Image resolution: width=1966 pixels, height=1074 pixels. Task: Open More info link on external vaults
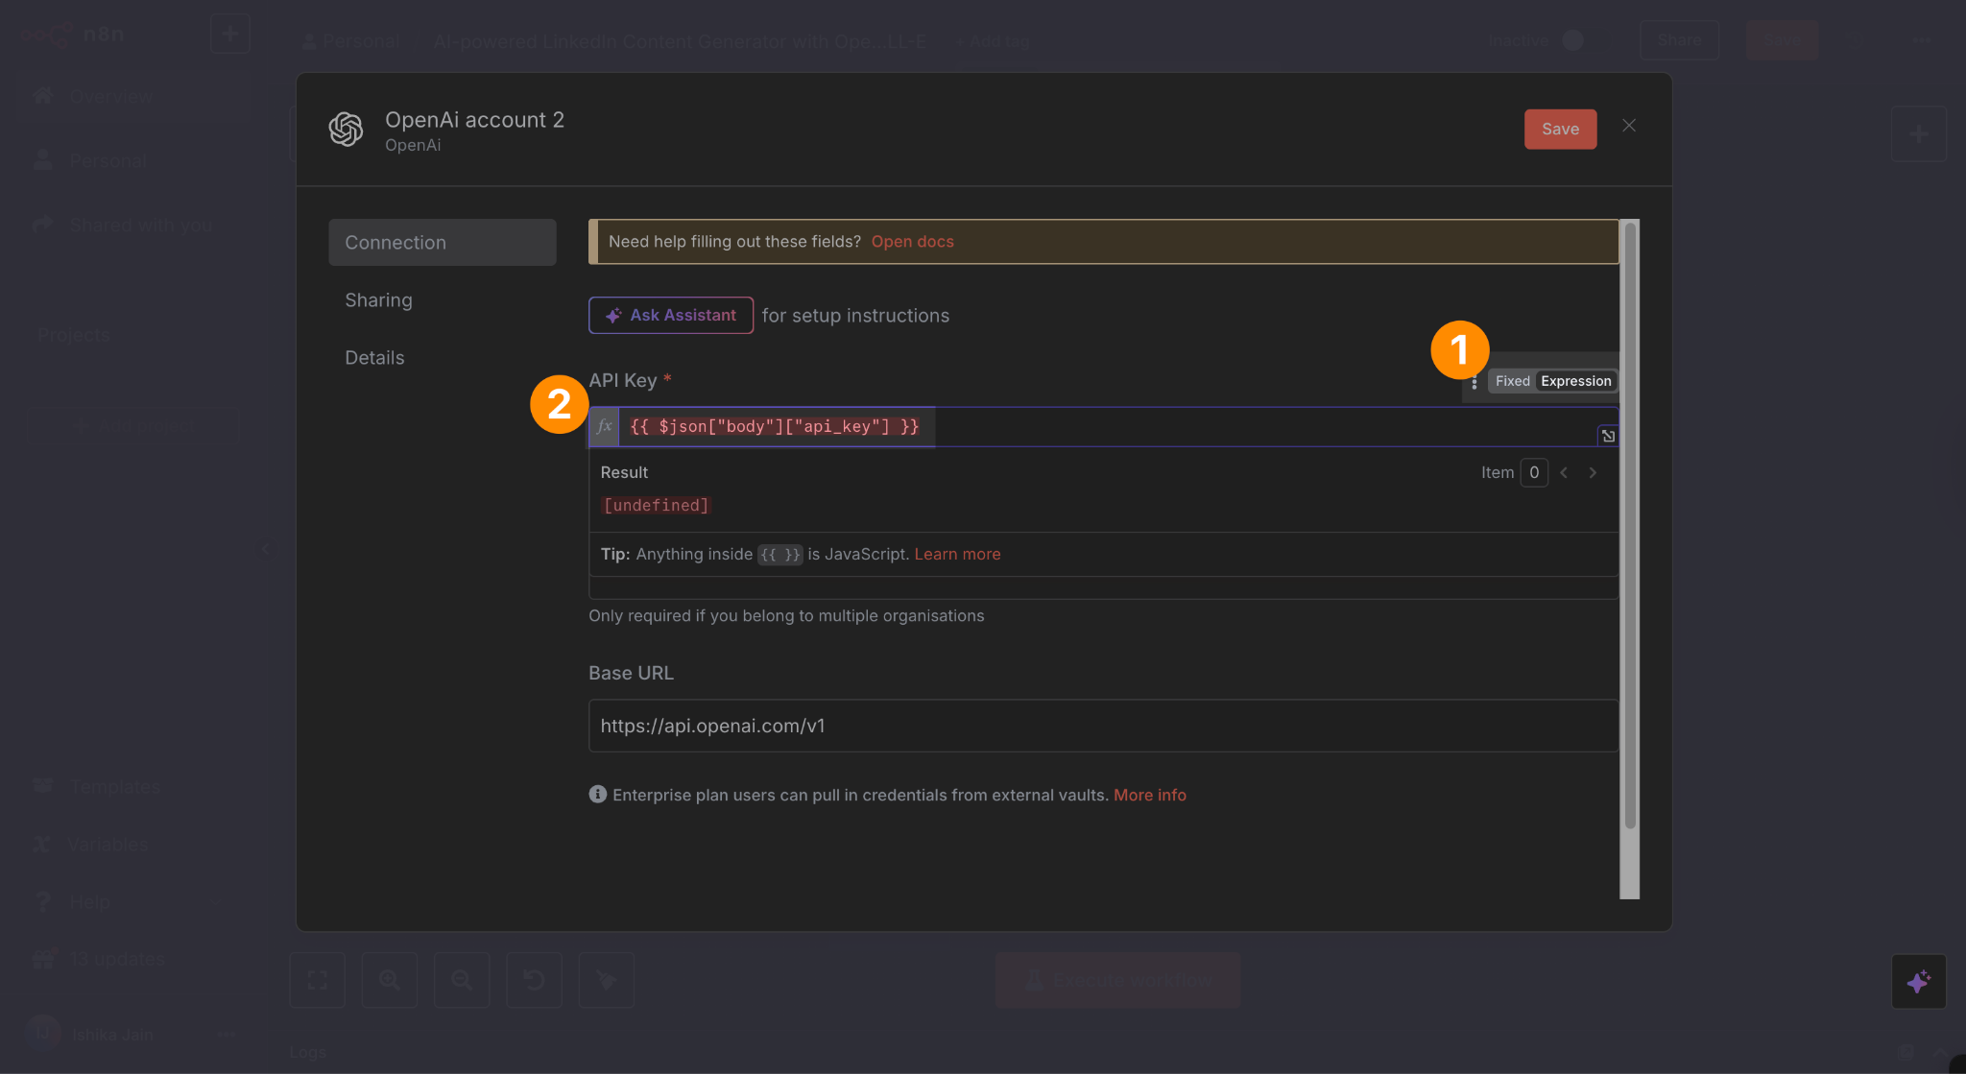click(x=1150, y=795)
